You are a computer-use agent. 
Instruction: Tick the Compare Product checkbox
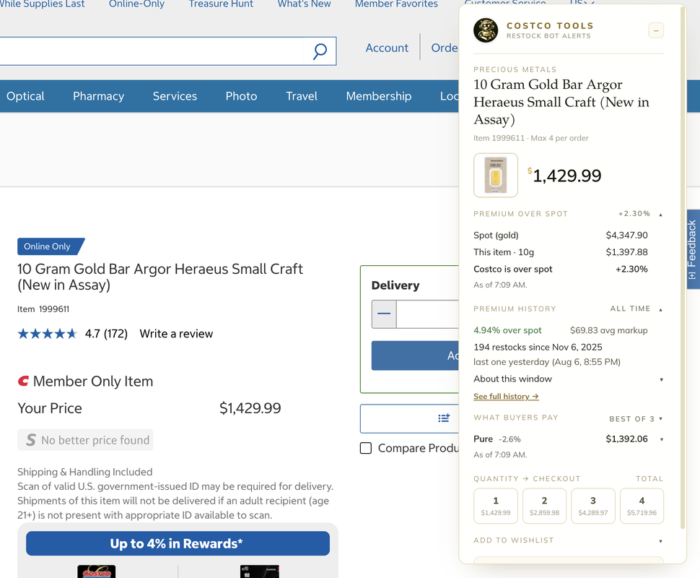[x=366, y=448]
